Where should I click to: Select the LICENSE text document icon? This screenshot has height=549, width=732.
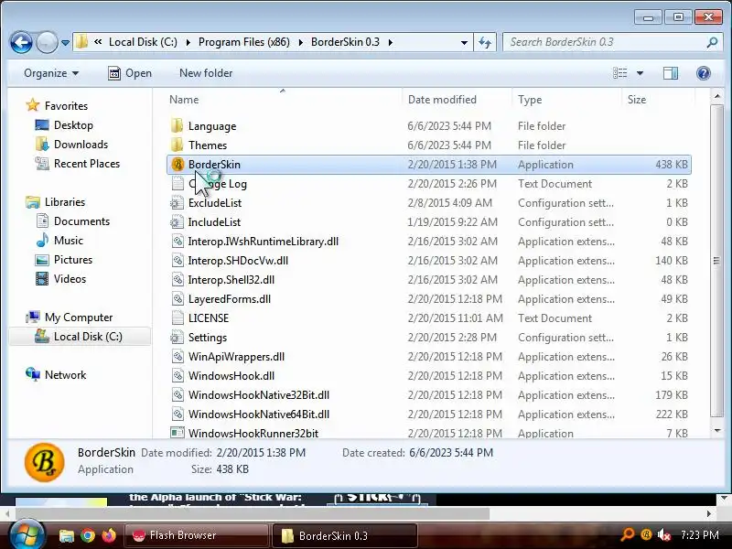click(x=178, y=318)
